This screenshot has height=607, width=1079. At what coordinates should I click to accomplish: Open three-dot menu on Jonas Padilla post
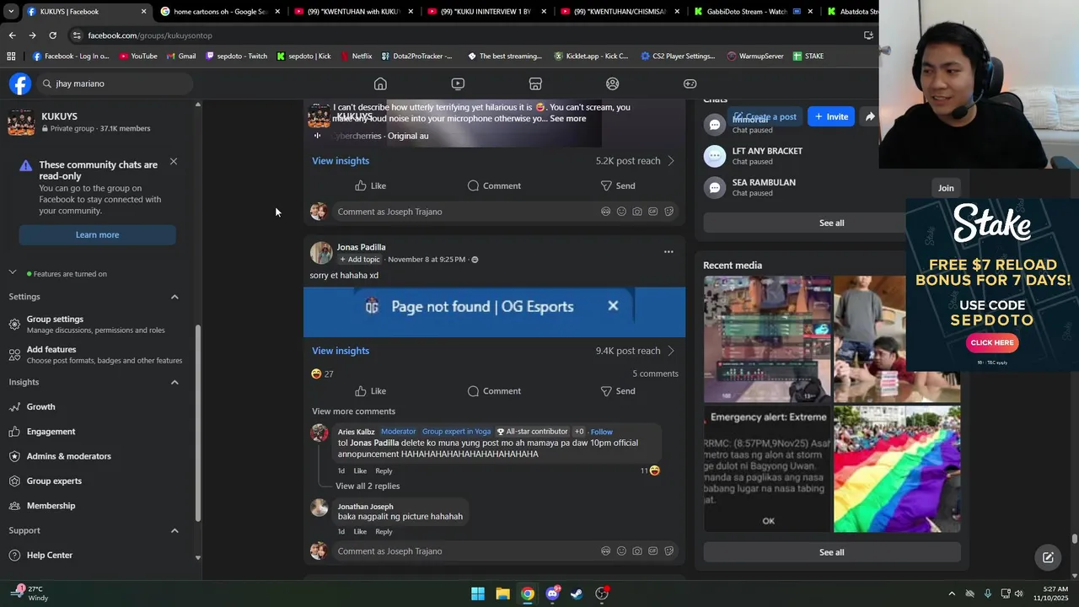click(x=668, y=251)
